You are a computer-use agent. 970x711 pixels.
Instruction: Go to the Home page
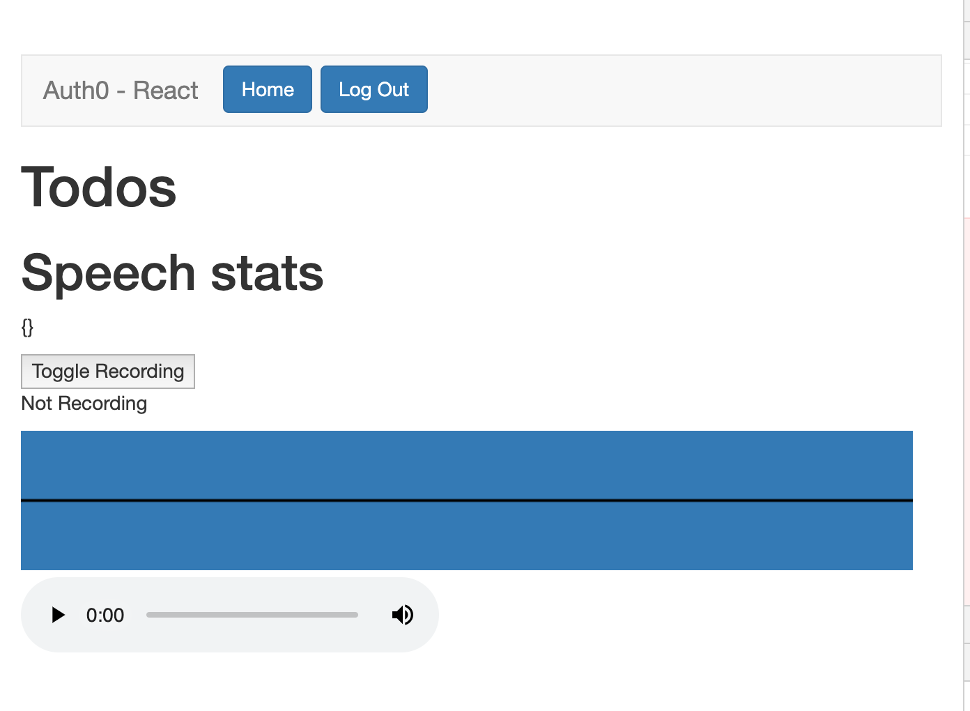(268, 89)
